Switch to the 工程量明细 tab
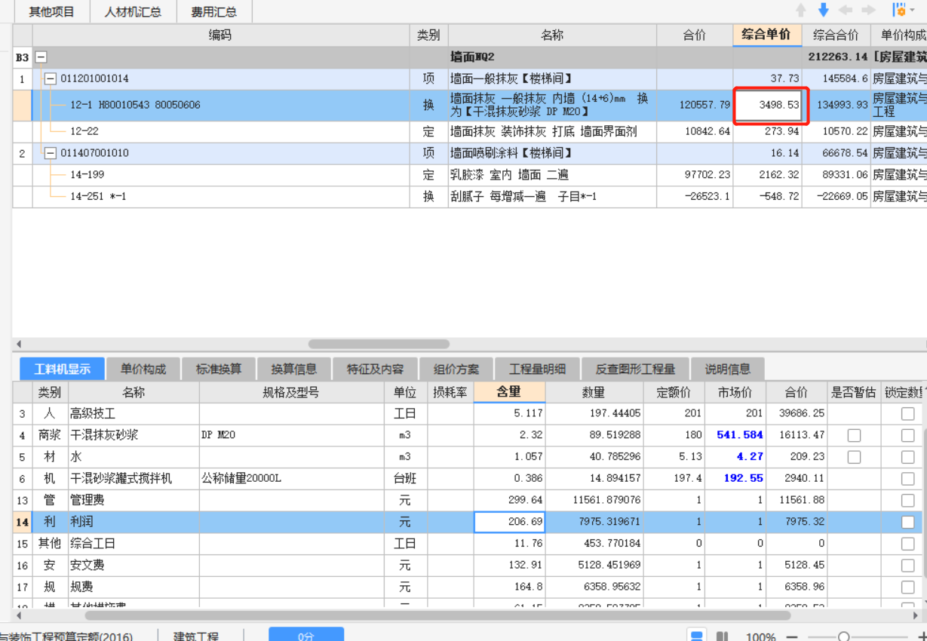This screenshot has width=927, height=641. point(537,370)
